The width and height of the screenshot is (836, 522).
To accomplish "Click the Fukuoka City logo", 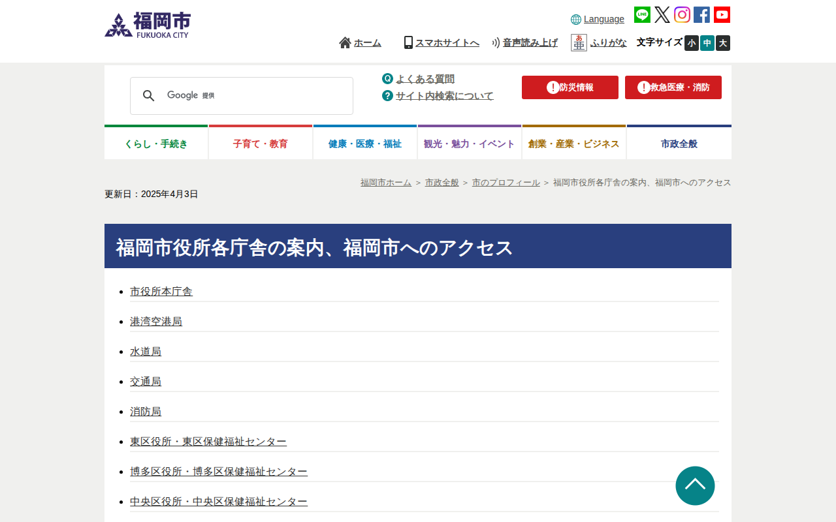I will point(148,25).
